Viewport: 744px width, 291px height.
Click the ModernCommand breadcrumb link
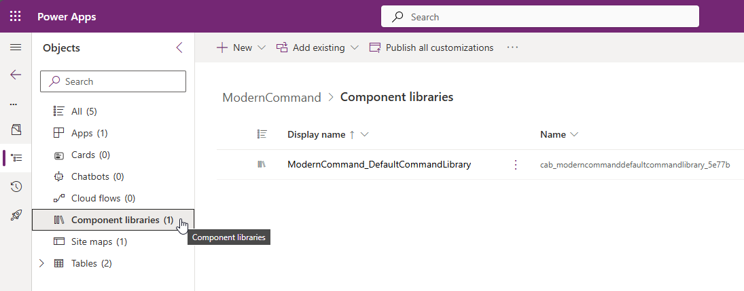(x=272, y=98)
